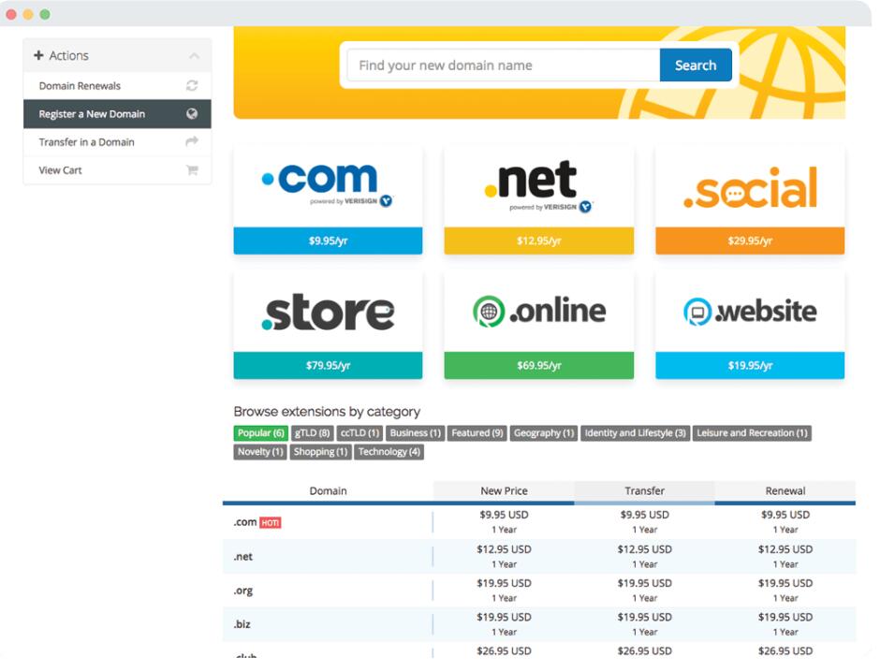
Task: Toggle the Popular (6) category filter
Action: [x=261, y=433]
